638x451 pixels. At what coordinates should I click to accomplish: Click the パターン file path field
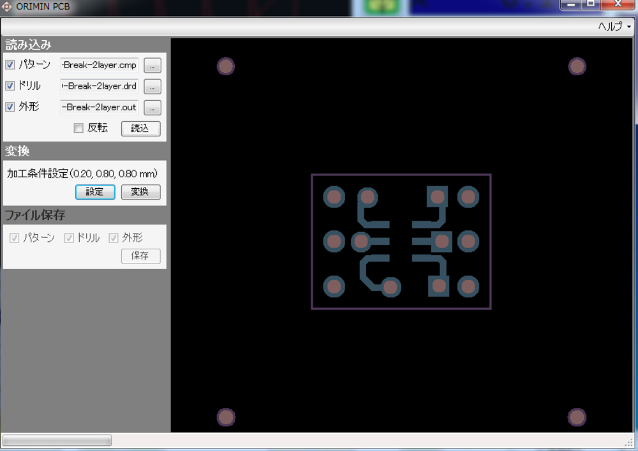(99, 65)
